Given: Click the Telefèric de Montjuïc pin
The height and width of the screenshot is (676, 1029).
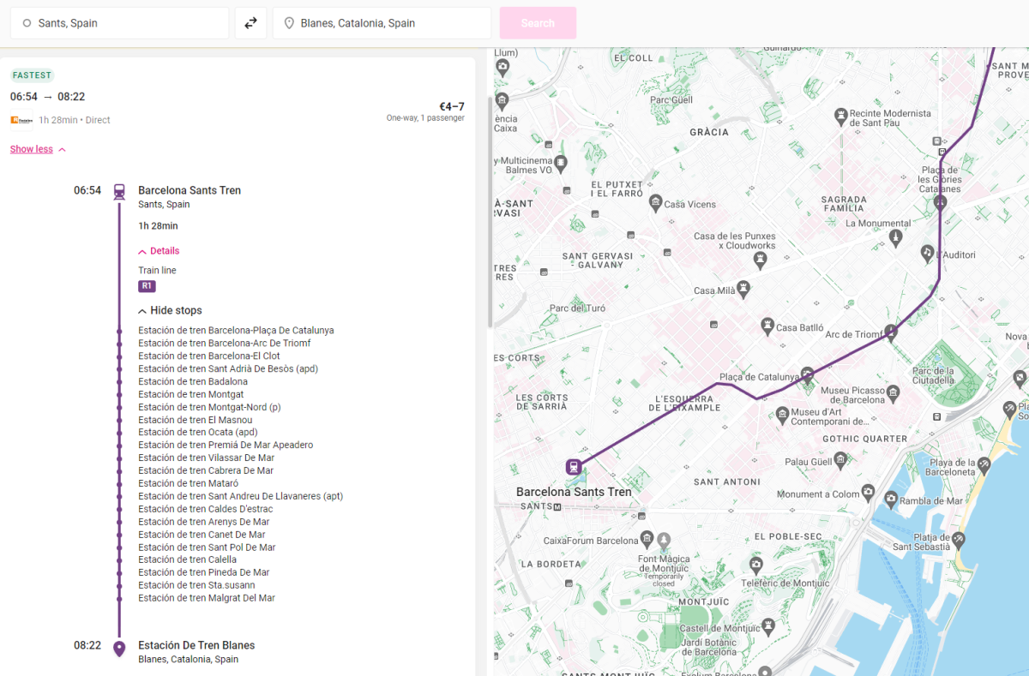Looking at the screenshot, I should click(x=755, y=565).
